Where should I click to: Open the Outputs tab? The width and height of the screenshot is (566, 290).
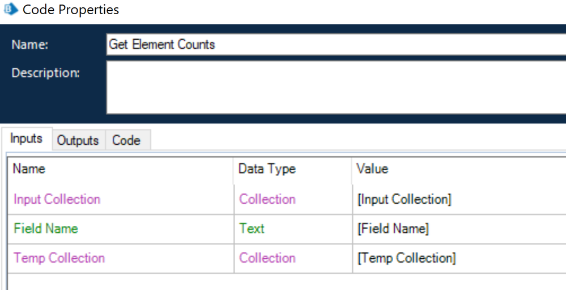click(x=78, y=140)
